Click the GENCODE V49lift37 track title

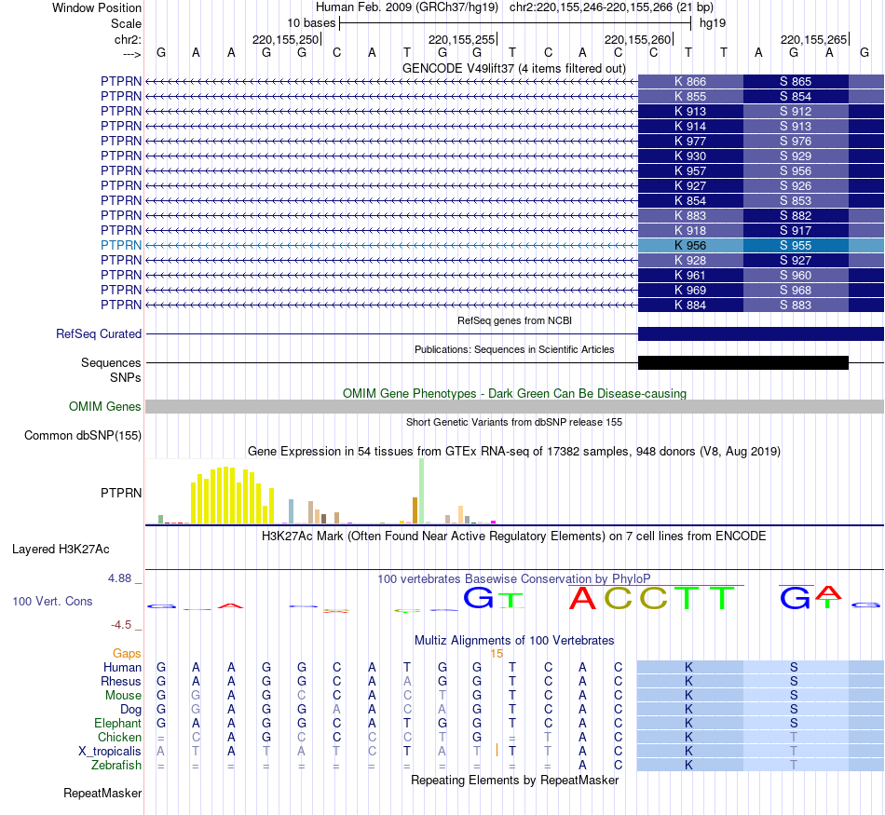click(514, 69)
